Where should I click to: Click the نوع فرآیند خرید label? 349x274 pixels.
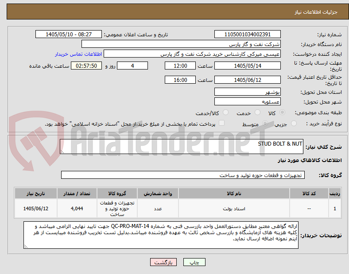[x=324, y=123]
